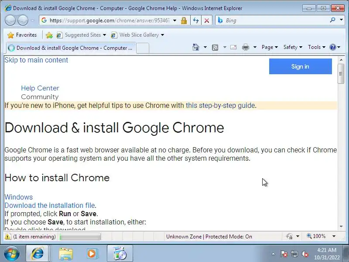
Task: Open the recent pages dropdown arrow
Action: pos(32,20)
